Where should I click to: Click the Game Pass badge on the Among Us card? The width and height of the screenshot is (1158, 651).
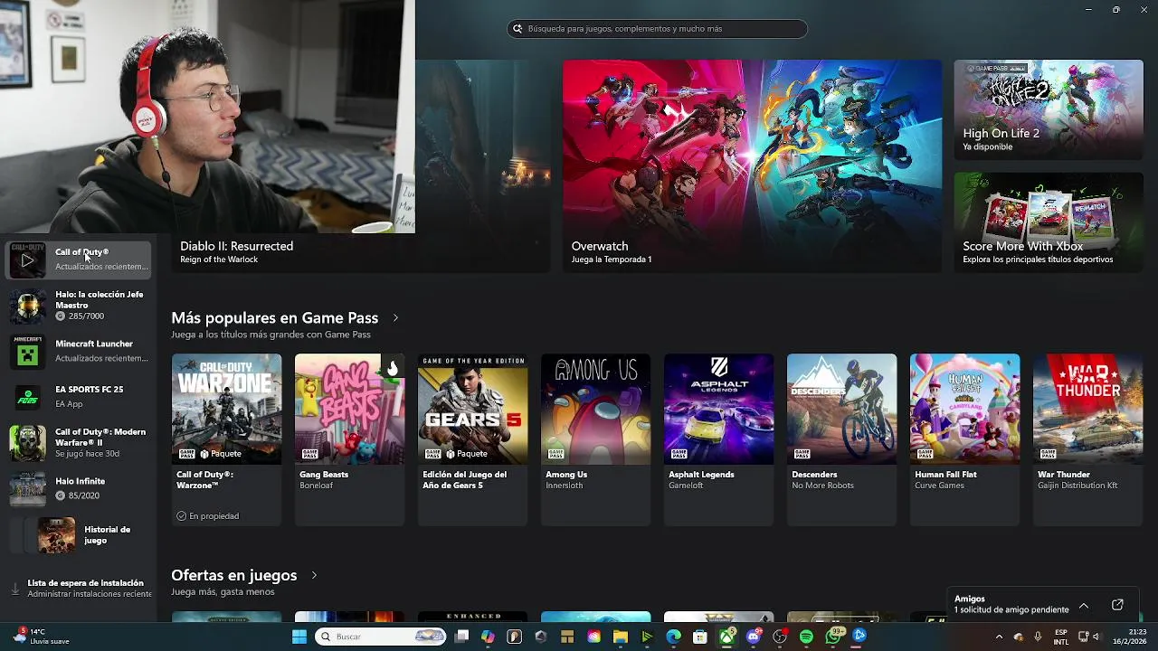point(555,454)
